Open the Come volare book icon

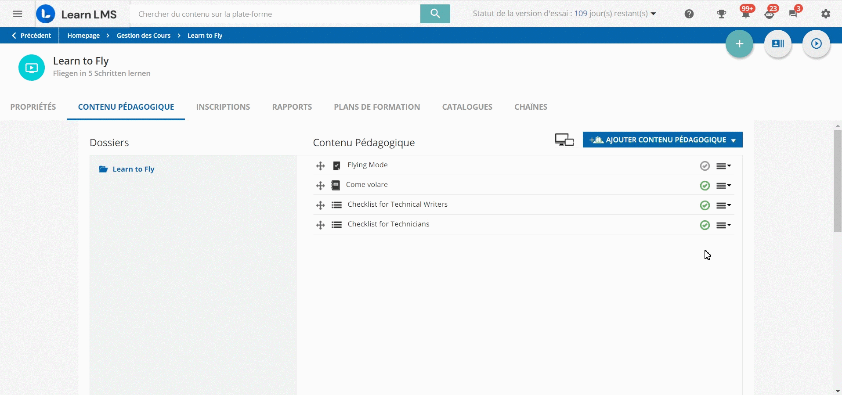[336, 185]
